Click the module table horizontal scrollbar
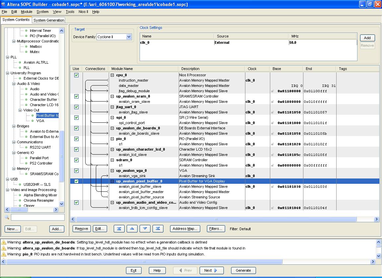Screen dimensions: 382x278 point(216,219)
